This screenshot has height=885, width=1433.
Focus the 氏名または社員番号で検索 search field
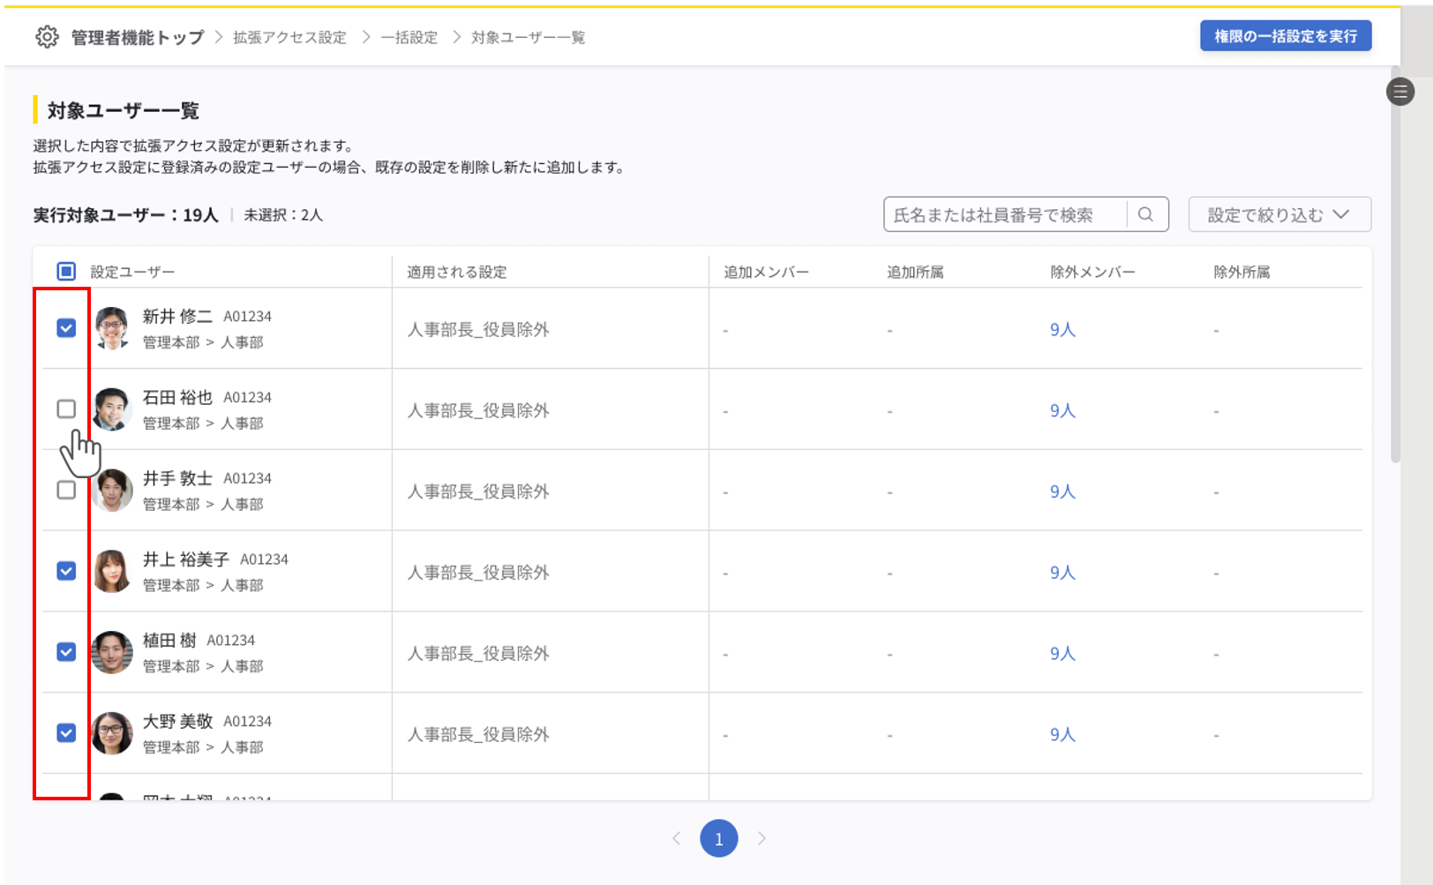tap(1004, 214)
